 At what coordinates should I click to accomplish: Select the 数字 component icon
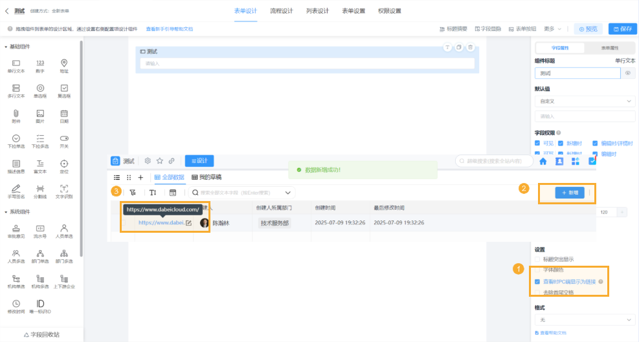40,67
